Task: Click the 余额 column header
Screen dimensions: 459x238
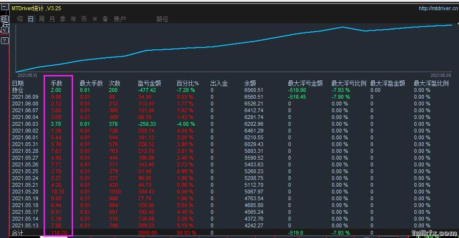Action: 250,83
